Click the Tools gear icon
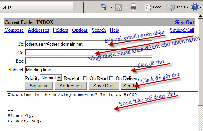 point(171,7)
